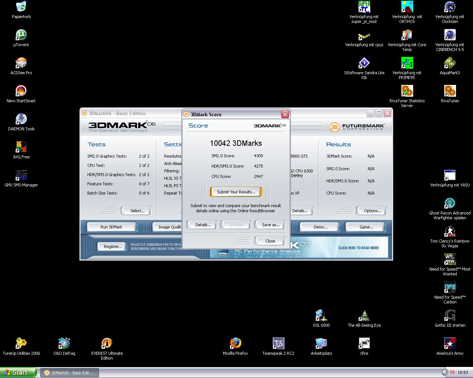Close the 3DMark Score dialog via X

285,114
